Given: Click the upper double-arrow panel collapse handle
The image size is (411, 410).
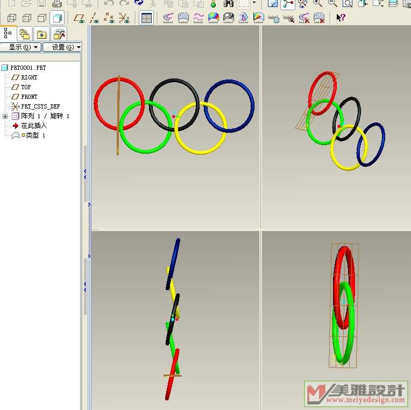Looking at the screenshot, I should click(x=85, y=174).
